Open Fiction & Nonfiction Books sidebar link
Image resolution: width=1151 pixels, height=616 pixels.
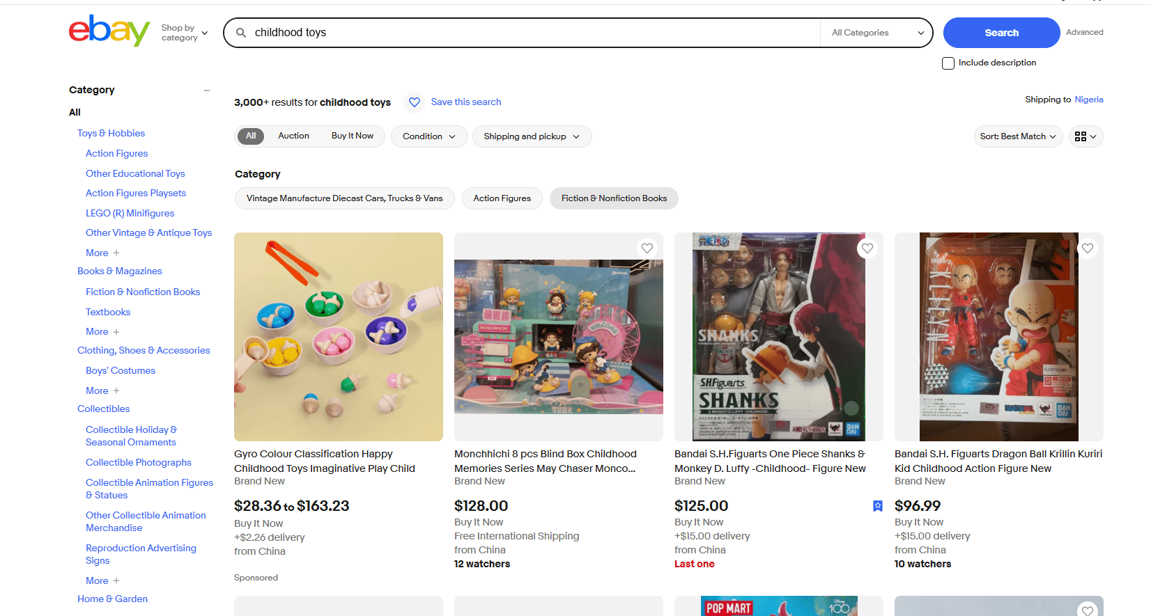click(x=143, y=292)
